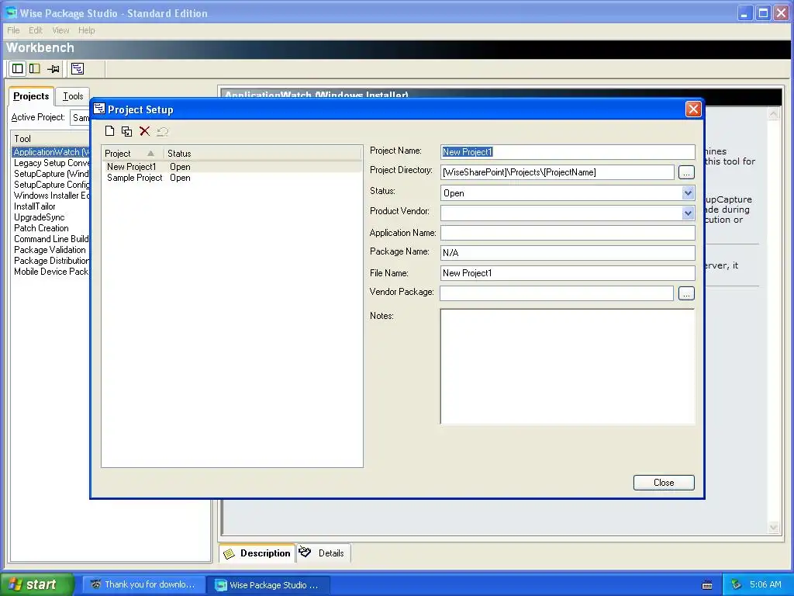Click the taskbar clock showing 5:06 AM
The width and height of the screenshot is (794, 596).
coord(765,584)
